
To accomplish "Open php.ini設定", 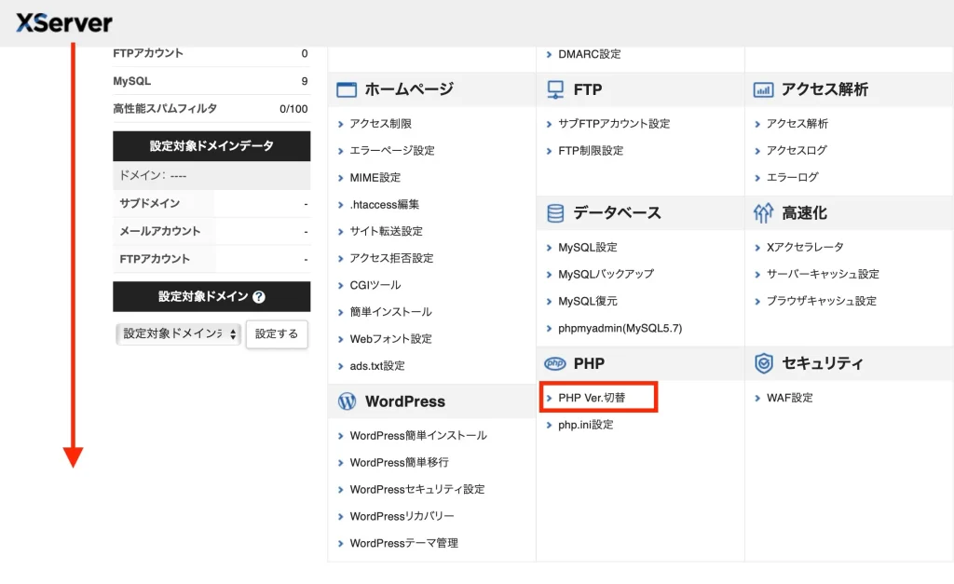I will (x=585, y=425).
